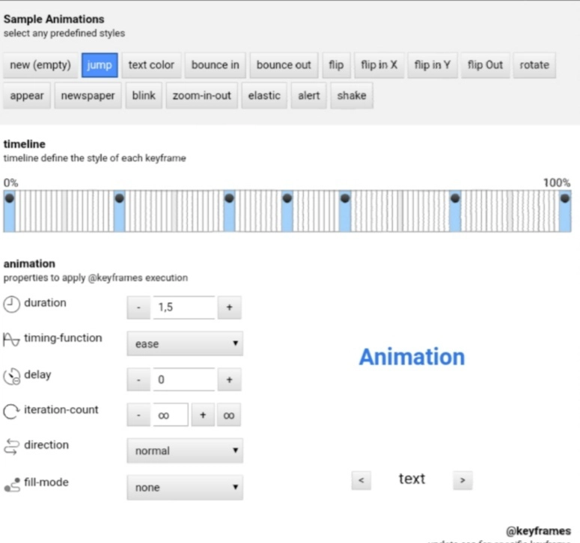The height and width of the screenshot is (543, 580).
Task: Choose the elastic sample animation
Action: (264, 96)
